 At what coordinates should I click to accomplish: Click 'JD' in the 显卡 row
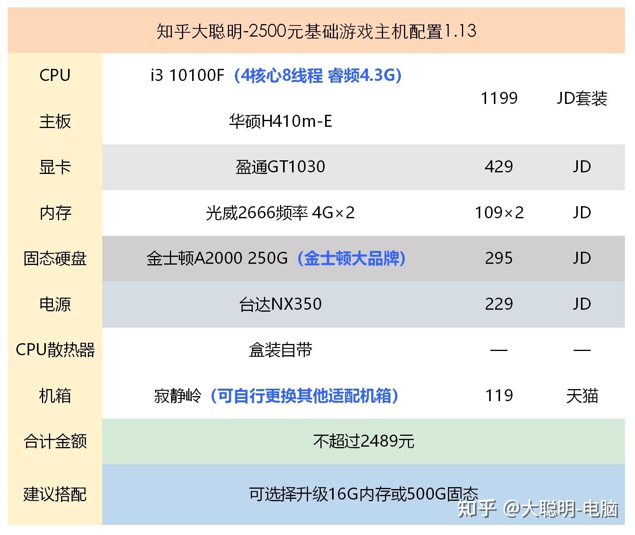[x=582, y=167]
